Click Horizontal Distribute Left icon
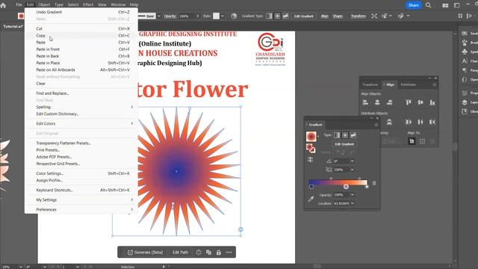Screen dimensions: 478x269 (x=409, y=122)
